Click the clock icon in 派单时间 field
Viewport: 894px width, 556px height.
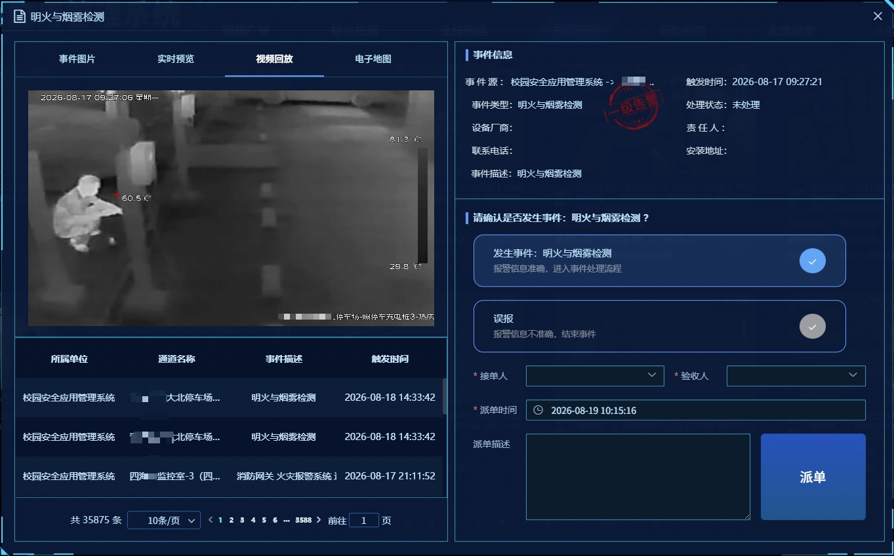pyautogui.click(x=538, y=411)
